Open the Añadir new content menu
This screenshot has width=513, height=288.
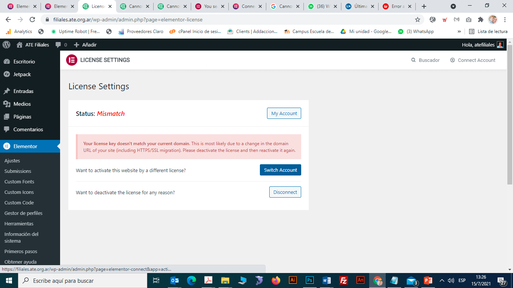(85, 45)
